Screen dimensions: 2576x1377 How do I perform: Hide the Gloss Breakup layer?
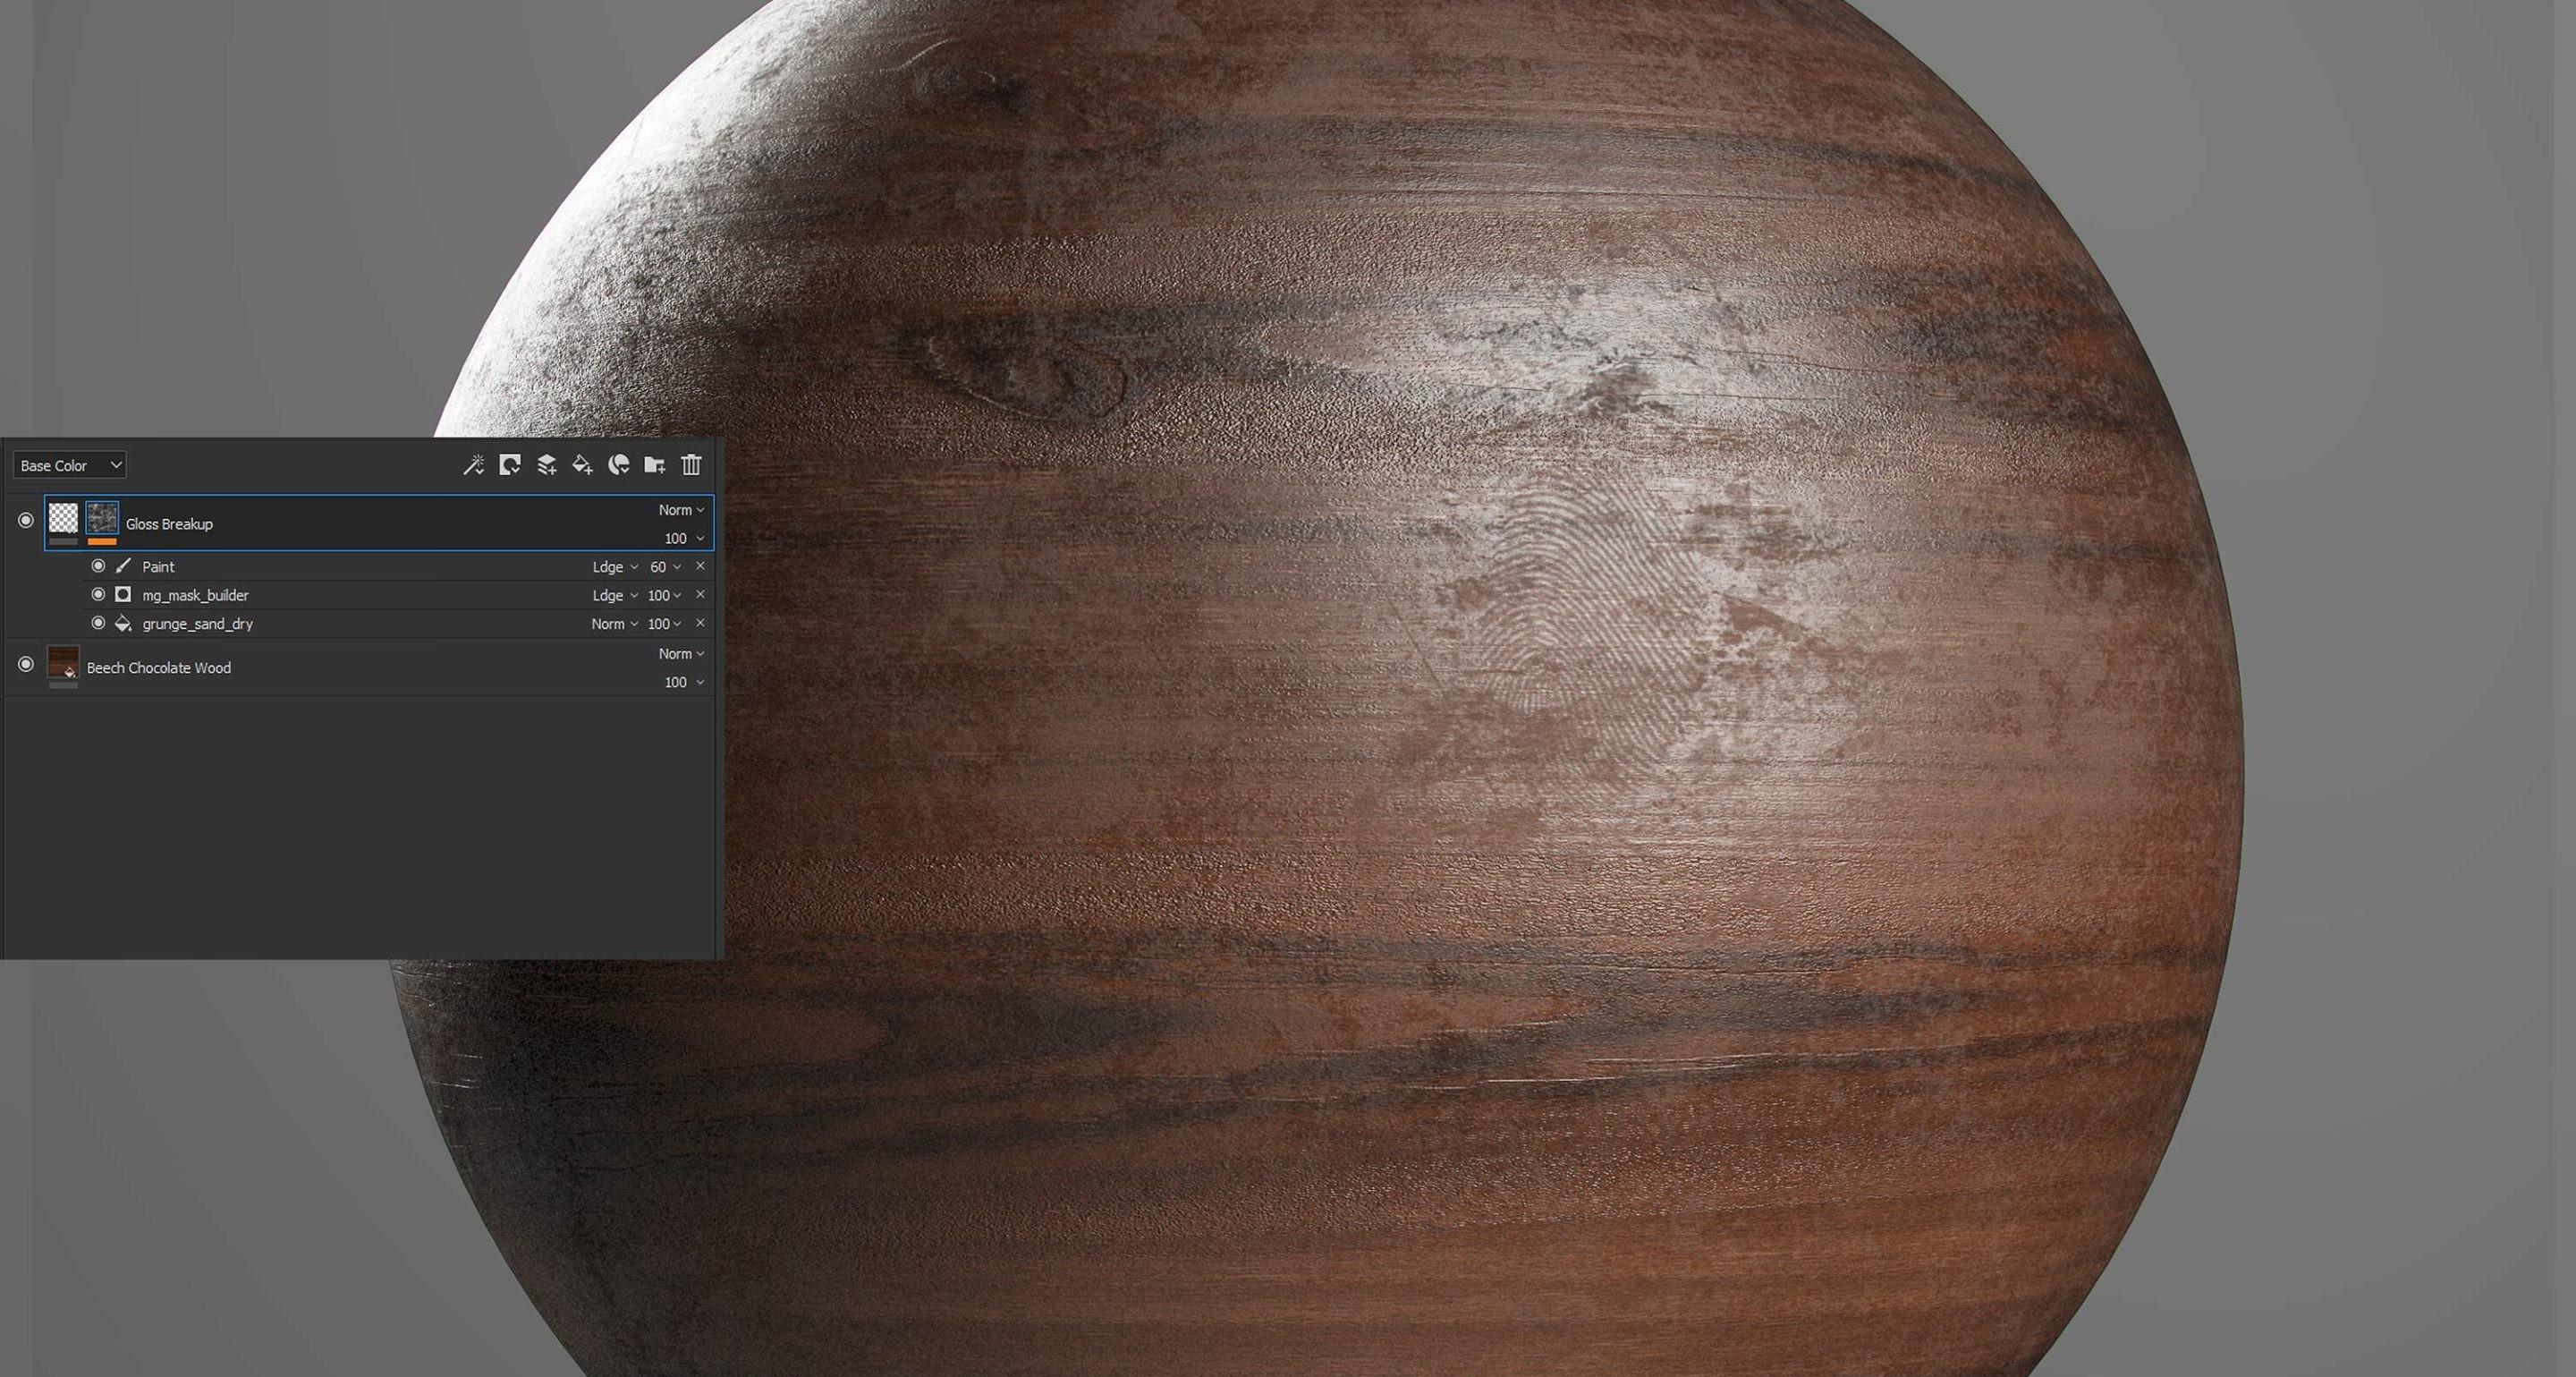pos(26,521)
